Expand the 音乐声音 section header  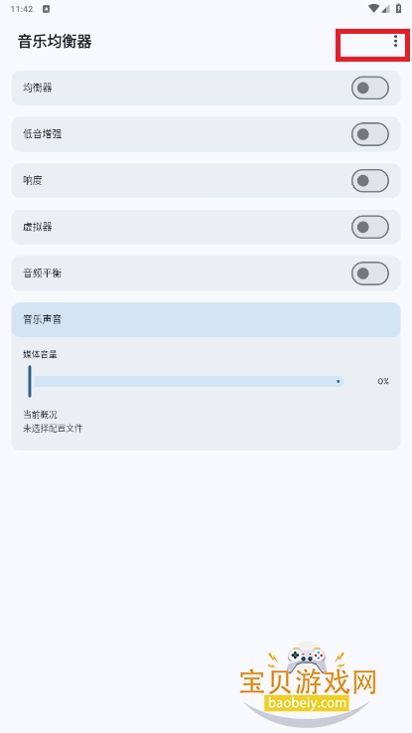pyautogui.click(x=206, y=319)
